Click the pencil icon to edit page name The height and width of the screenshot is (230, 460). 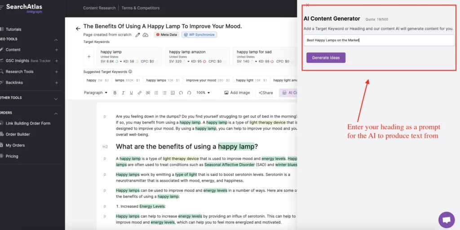138,35
